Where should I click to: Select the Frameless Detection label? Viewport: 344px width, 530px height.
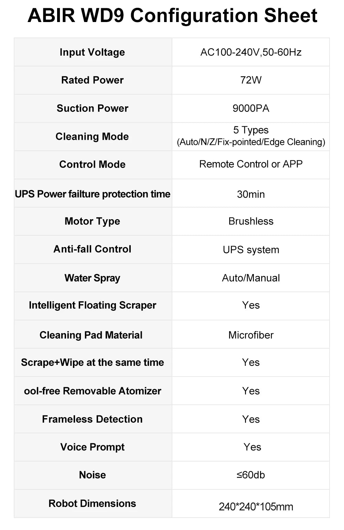click(x=92, y=419)
